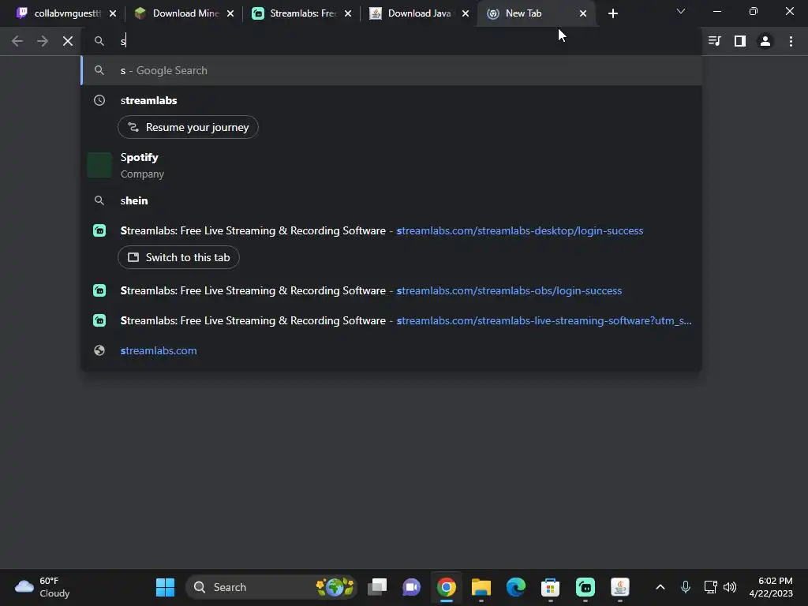808x606 pixels.
Task: Open the Chat app on the taskbar
Action: point(412,587)
